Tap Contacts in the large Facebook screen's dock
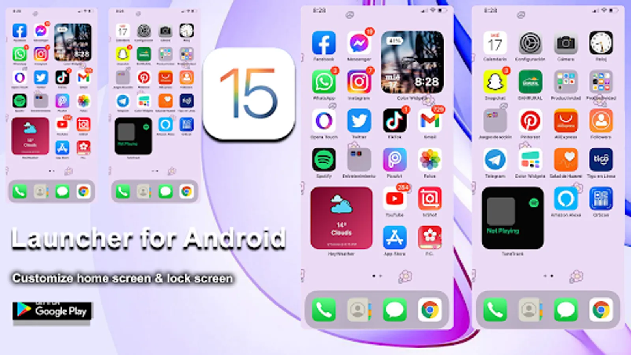The height and width of the screenshot is (355, 631). click(x=359, y=310)
